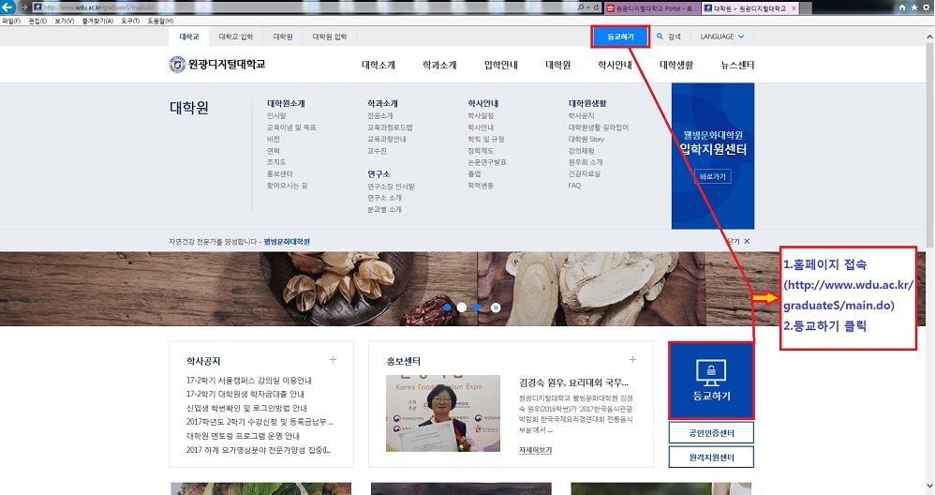
Task: Open 대학생활 in main navigation
Action: pyautogui.click(x=676, y=65)
